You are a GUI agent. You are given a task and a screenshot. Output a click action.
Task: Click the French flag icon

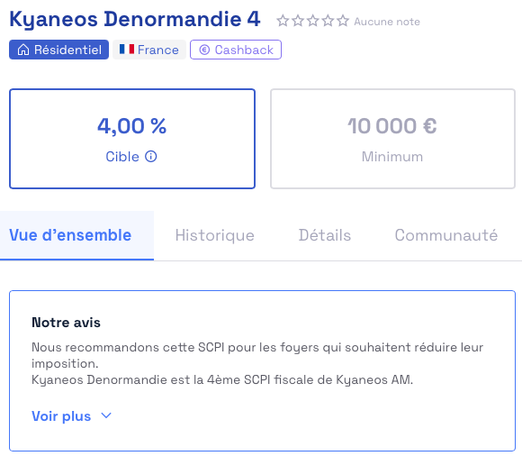(x=127, y=50)
